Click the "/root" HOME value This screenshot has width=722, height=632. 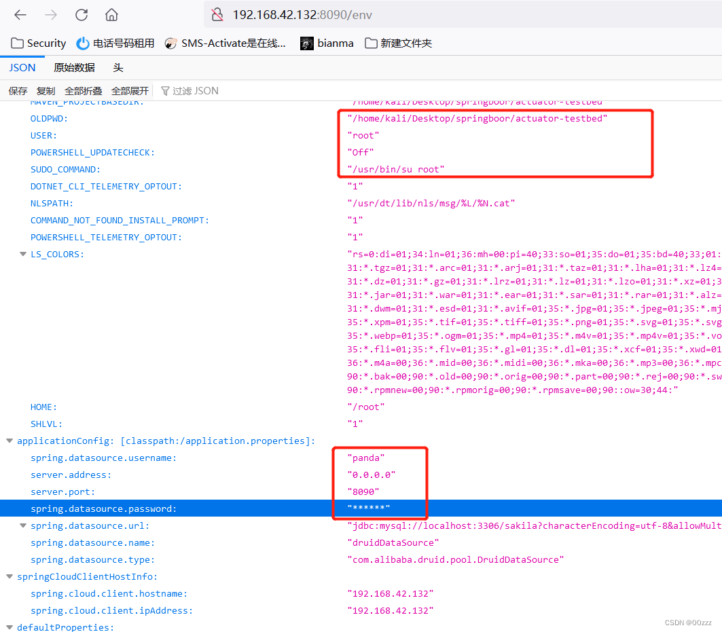366,407
